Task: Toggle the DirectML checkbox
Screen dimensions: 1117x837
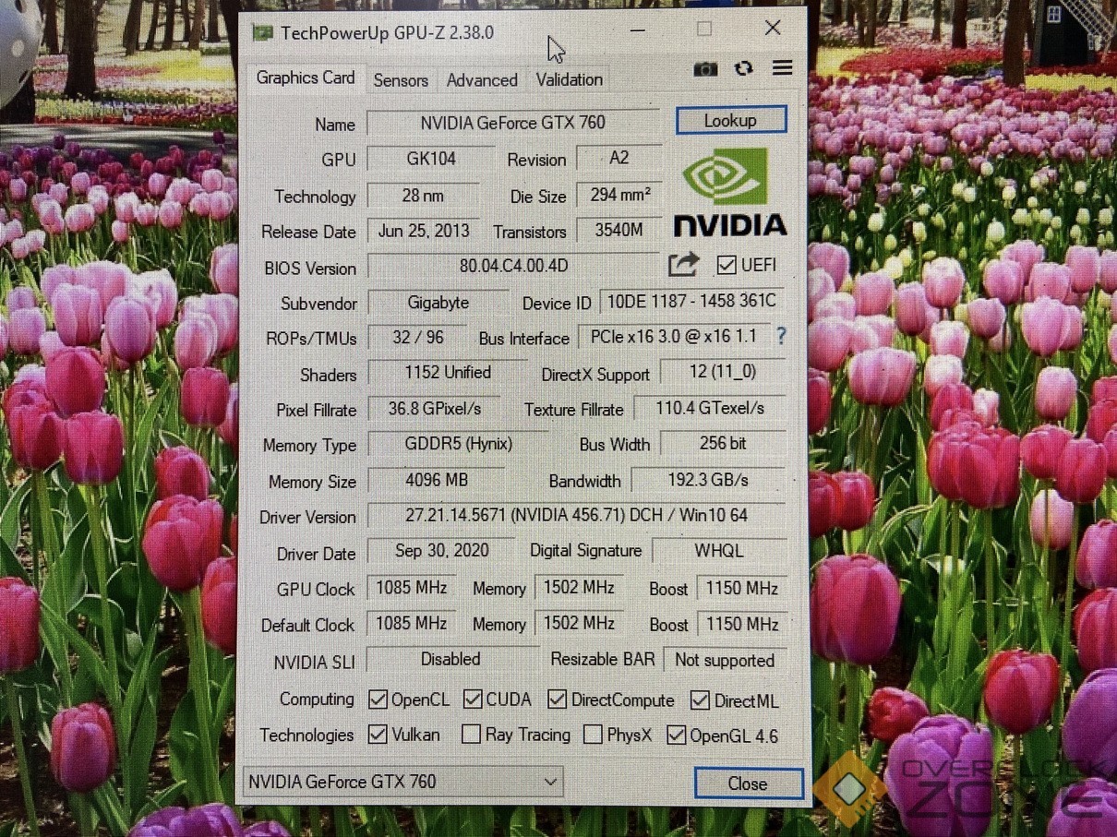Action: (x=700, y=700)
